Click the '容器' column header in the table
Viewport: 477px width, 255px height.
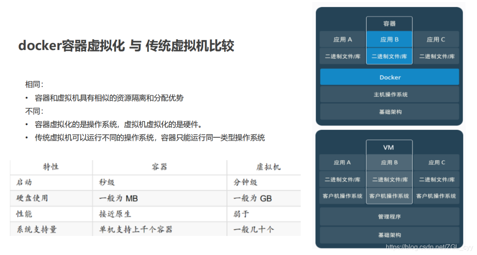click(160, 167)
